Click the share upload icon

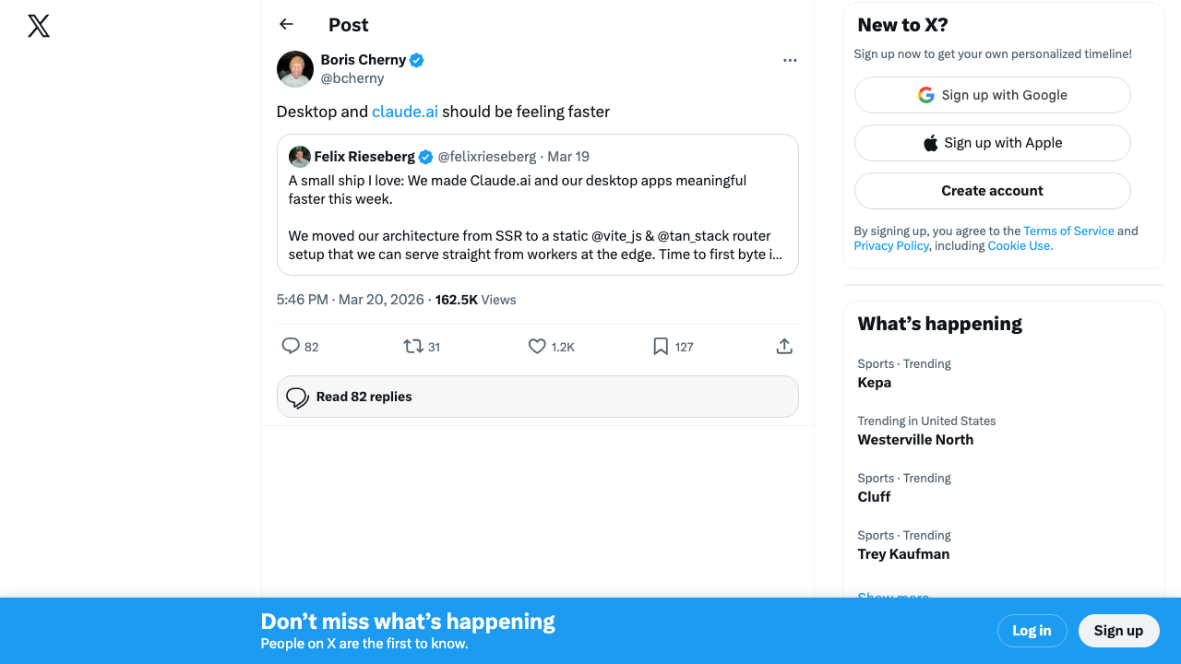point(784,347)
